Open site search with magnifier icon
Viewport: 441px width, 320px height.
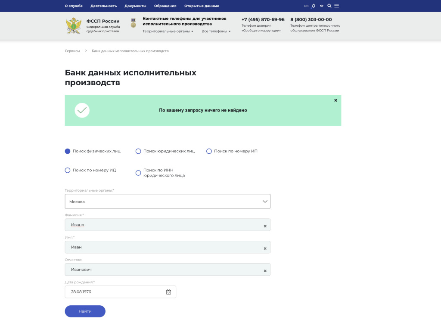[x=329, y=6]
